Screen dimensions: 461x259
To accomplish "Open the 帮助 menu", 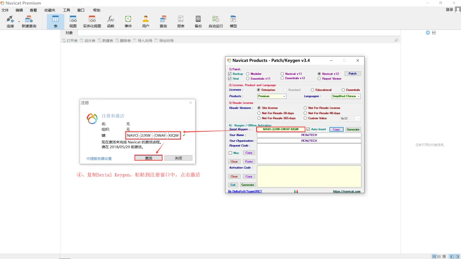I will coord(97,10).
